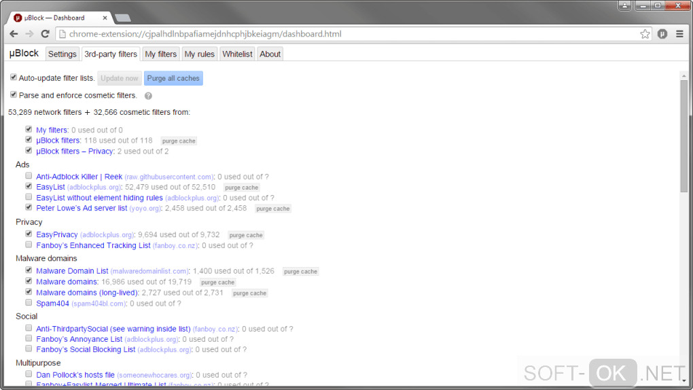This screenshot has width=693, height=390.
Task: Open the About tab
Action: coord(270,54)
